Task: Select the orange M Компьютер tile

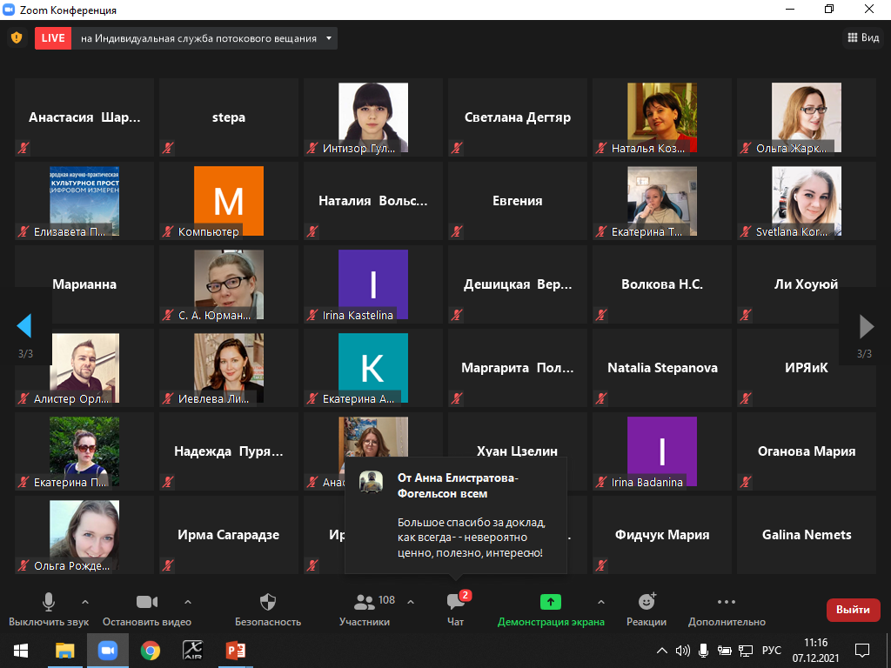Action: [x=229, y=201]
